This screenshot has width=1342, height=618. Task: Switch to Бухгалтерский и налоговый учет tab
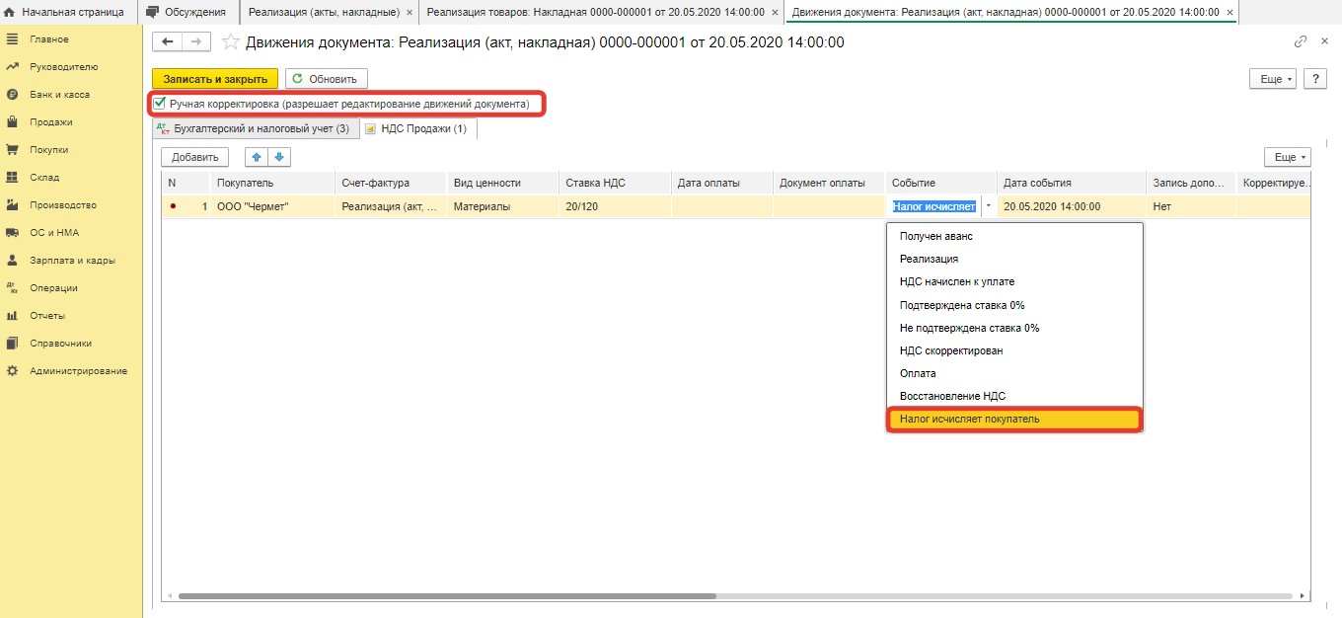click(253, 129)
